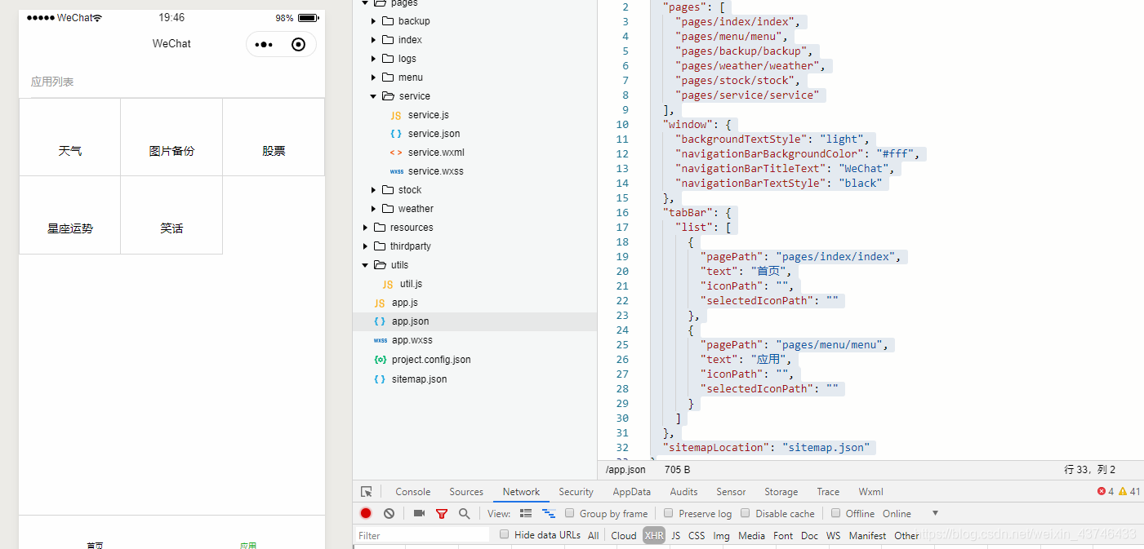This screenshot has width=1144, height=549.
Task: Enable Preserve log checkbox
Action: pyautogui.click(x=669, y=513)
